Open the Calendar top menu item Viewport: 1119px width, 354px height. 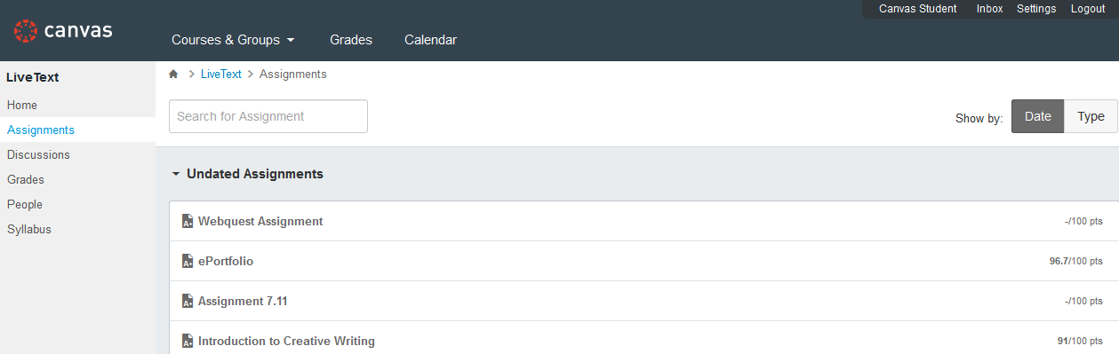pos(430,40)
